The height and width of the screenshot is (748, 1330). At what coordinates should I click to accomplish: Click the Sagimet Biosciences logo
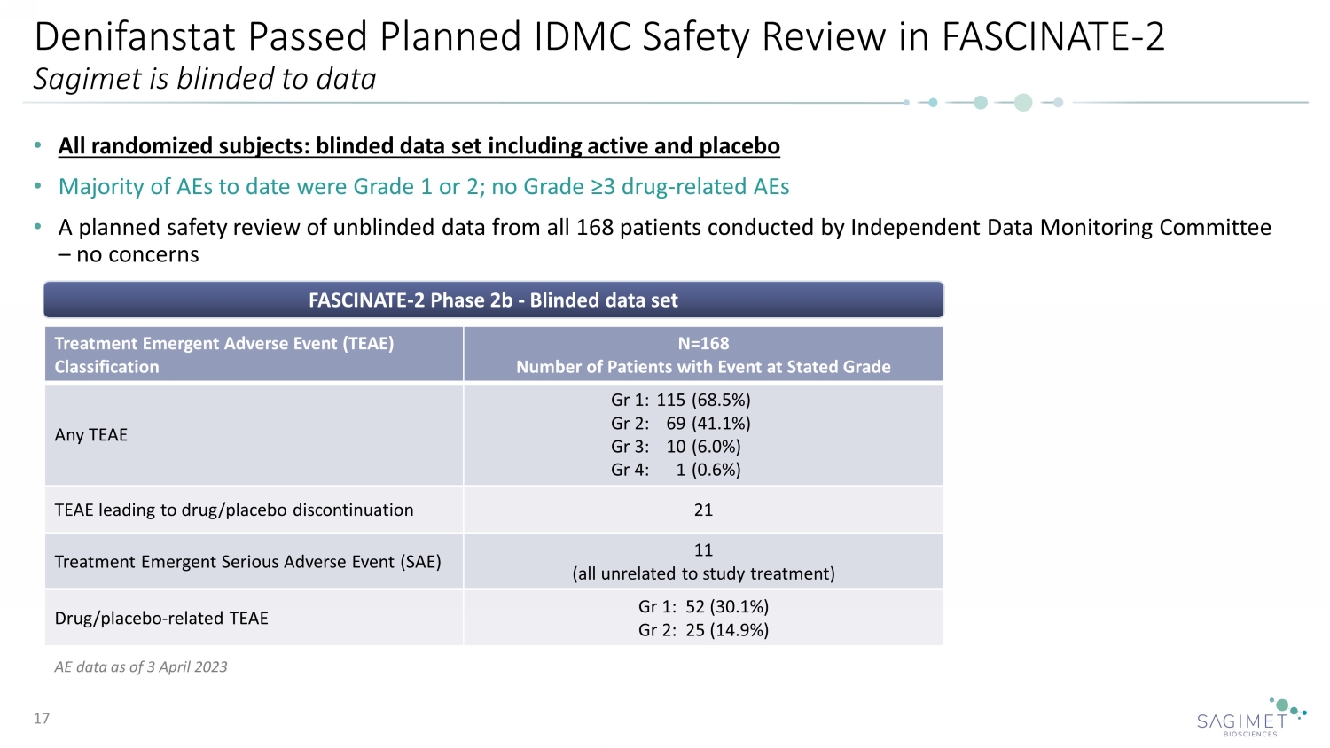pyautogui.click(x=1248, y=719)
